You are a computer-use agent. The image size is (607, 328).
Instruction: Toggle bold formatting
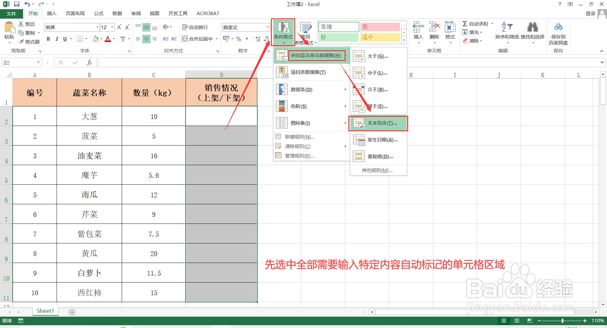click(x=48, y=39)
